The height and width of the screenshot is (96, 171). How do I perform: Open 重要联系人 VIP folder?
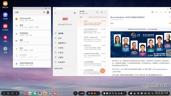(65, 43)
